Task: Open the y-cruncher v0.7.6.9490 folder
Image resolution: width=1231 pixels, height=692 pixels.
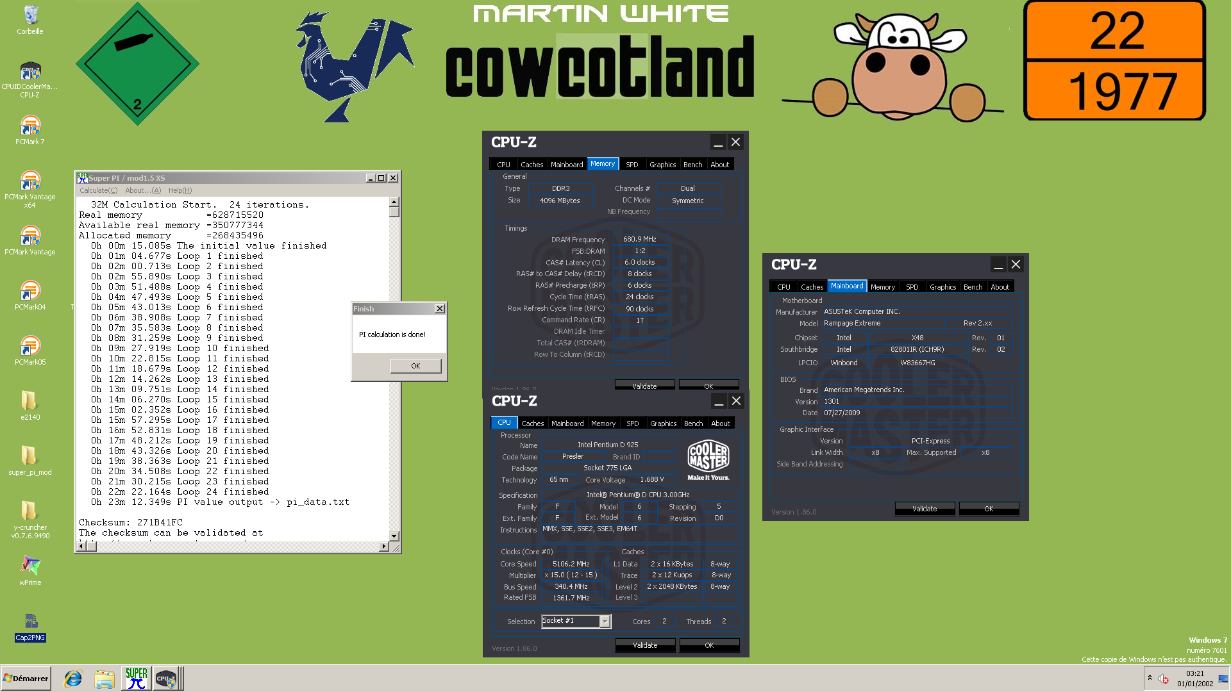Action: tap(30, 520)
